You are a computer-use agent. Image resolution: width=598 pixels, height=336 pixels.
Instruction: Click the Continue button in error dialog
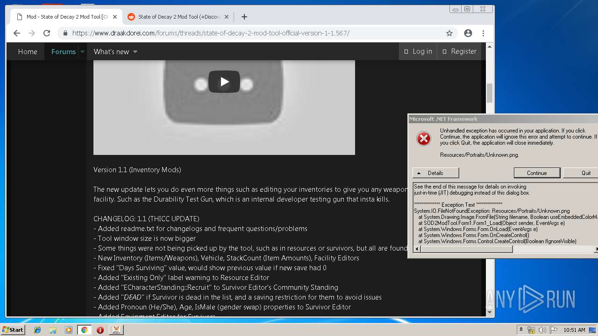(537, 173)
